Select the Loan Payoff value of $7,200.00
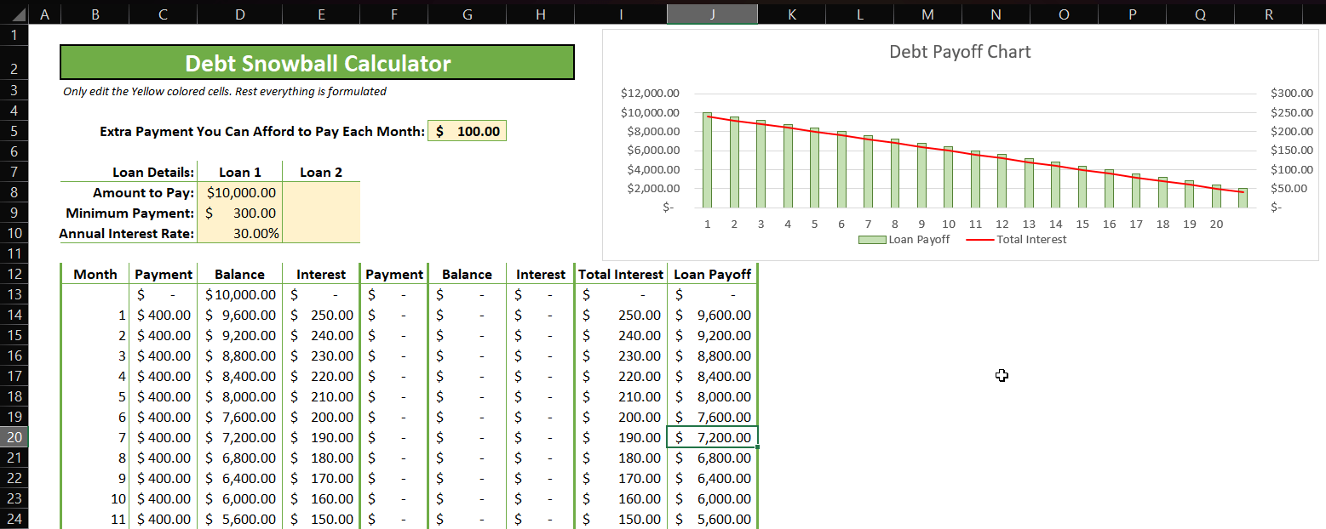Screen dimensions: 1326x529 712,437
